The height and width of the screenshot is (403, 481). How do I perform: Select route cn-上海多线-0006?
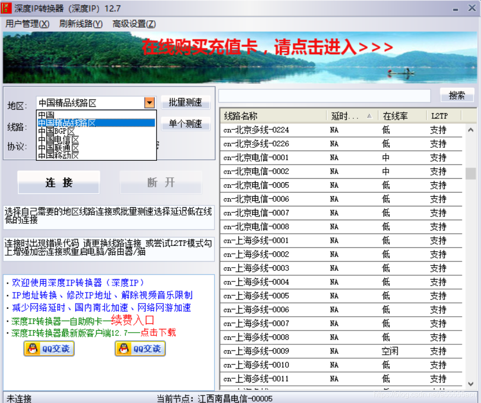click(x=341, y=310)
